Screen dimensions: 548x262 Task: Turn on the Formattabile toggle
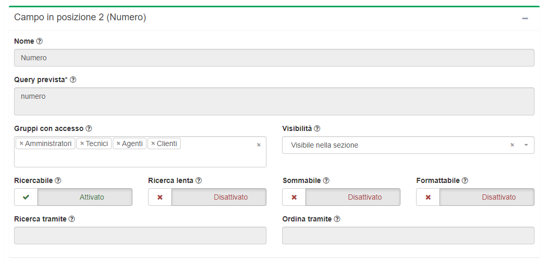pyautogui.click(x=475, y=197)
